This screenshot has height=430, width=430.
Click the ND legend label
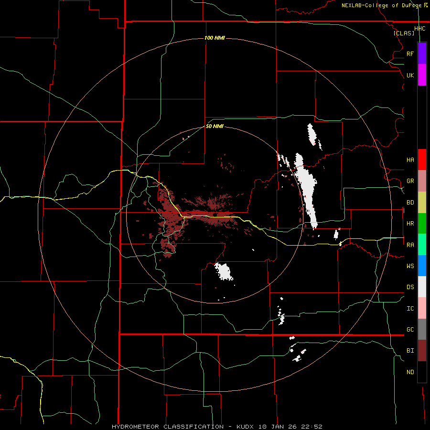[410, 372]
